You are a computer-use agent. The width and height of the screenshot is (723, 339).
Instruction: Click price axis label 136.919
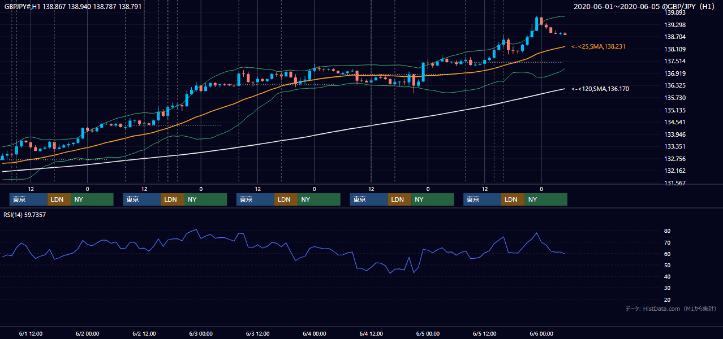[675, 73]
